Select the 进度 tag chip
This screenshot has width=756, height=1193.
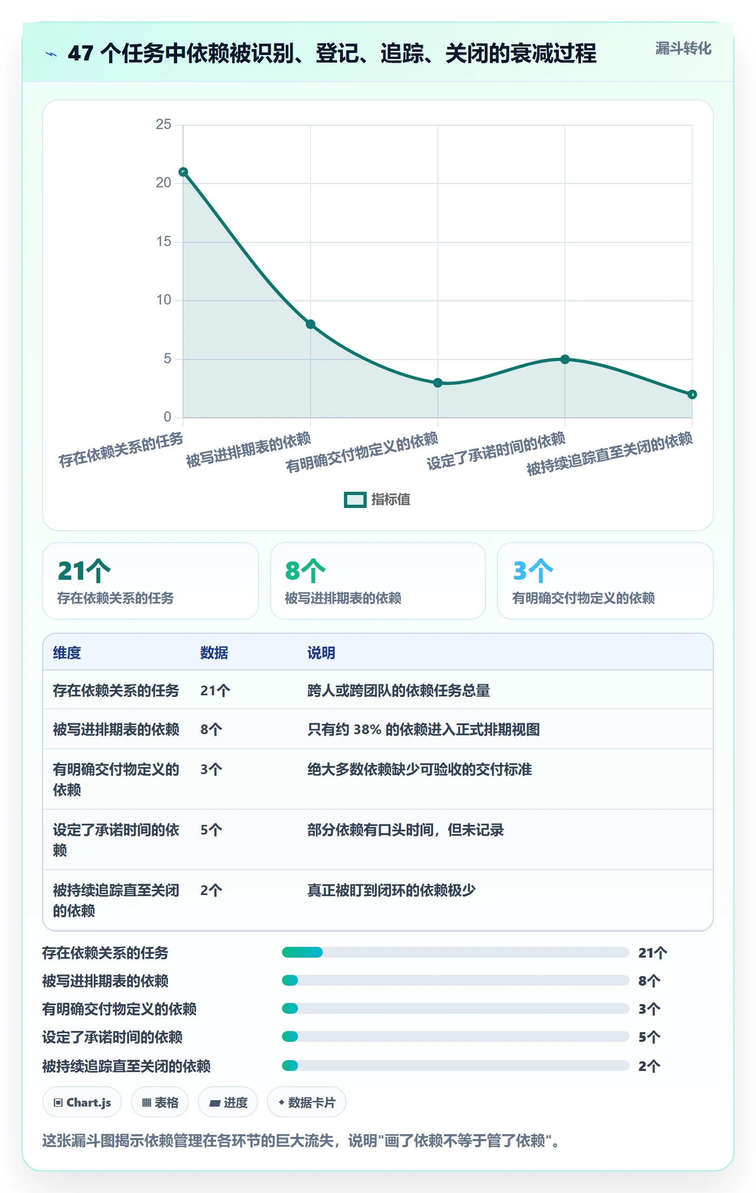click(x=228, y=1102)
